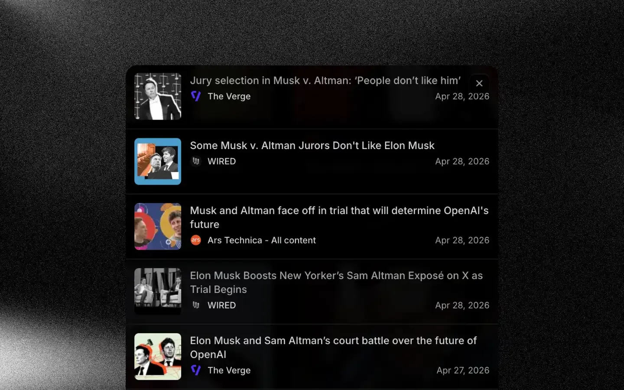Click the Ars Technica orange logo icon

[x=196, y=240]
